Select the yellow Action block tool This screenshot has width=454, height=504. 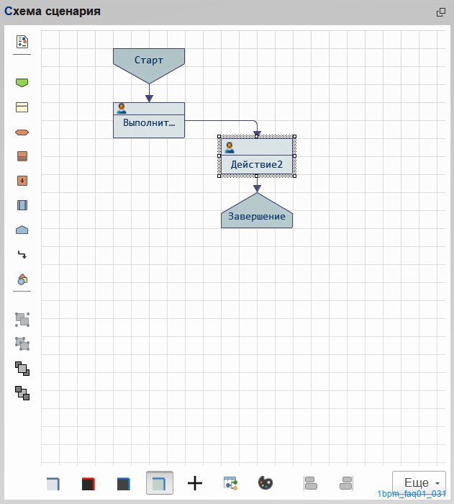pos(22,107)
